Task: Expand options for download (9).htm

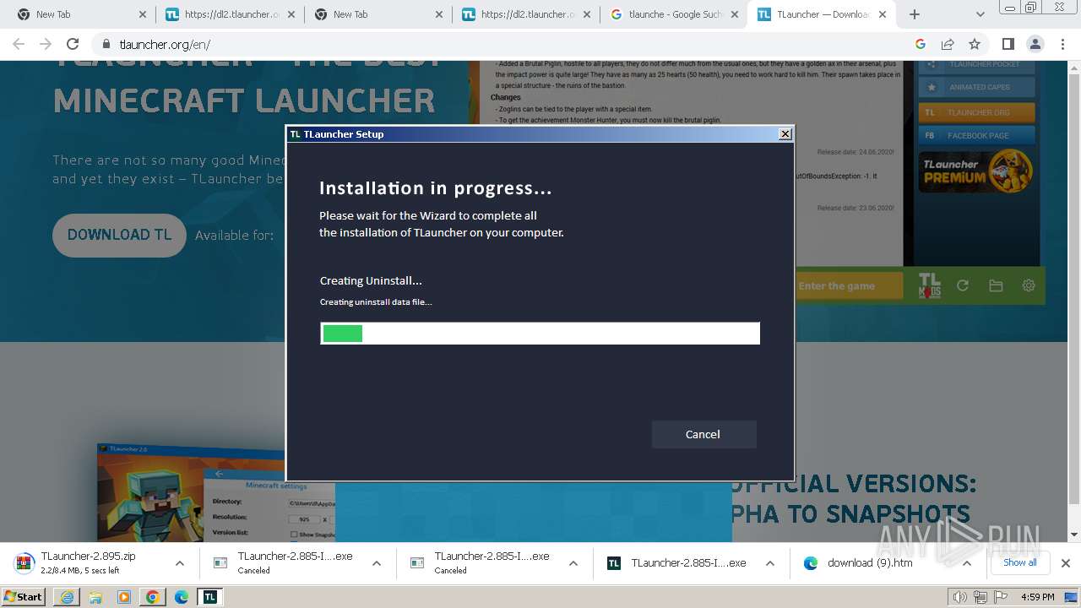Action: (x=967, y=563)
